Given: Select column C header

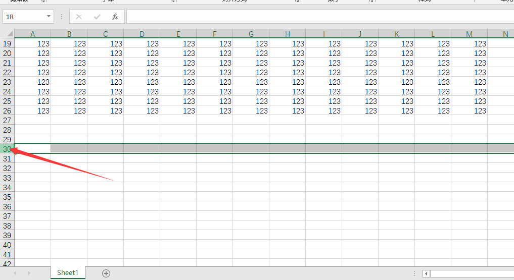Looking at the screenshot, I should click(x=106, y=34).
